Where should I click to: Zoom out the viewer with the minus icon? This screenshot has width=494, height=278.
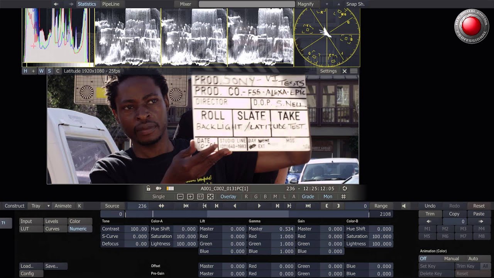pos(180,197)
